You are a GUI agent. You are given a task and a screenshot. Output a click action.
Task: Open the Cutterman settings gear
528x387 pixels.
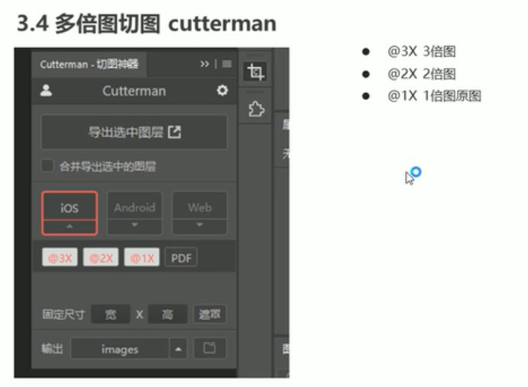pos(222,91)
